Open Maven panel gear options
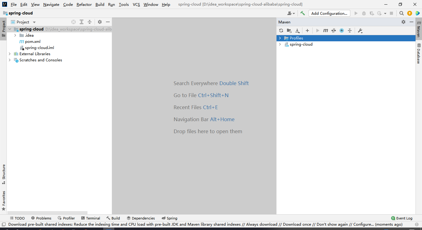422x230 pixels. 403,22
